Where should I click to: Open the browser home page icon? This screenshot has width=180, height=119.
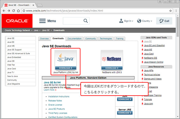tap(18, 11)
